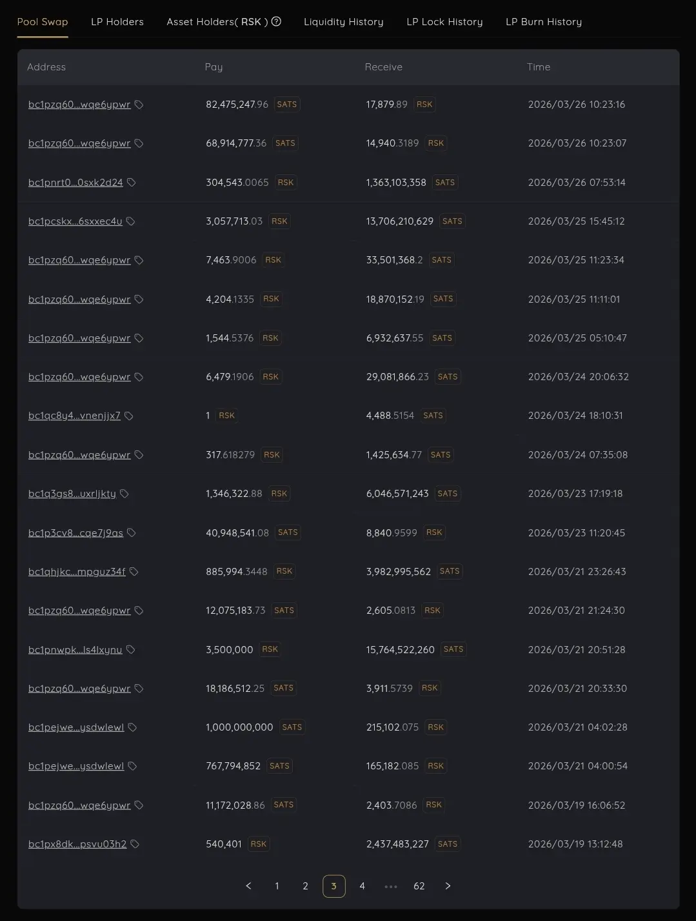Screen dimensions: 696x921
Task: Go to next page arrow in pagination
Action: click(448, 886)
